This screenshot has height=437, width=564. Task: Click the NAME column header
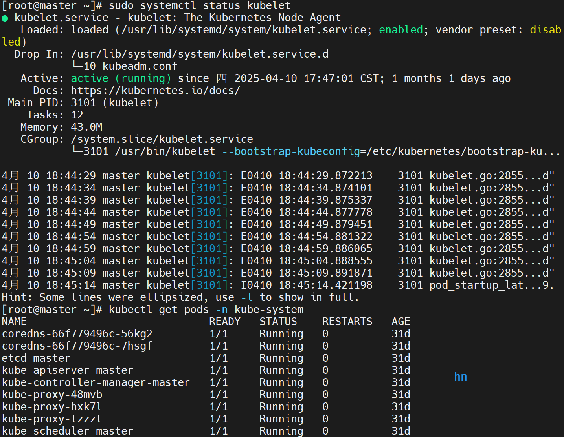(14, 321)
